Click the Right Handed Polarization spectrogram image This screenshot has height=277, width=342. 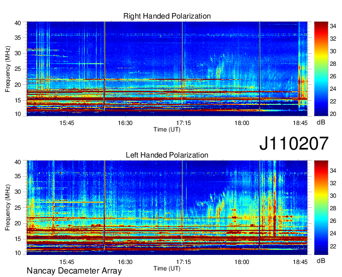click(167, 69)
